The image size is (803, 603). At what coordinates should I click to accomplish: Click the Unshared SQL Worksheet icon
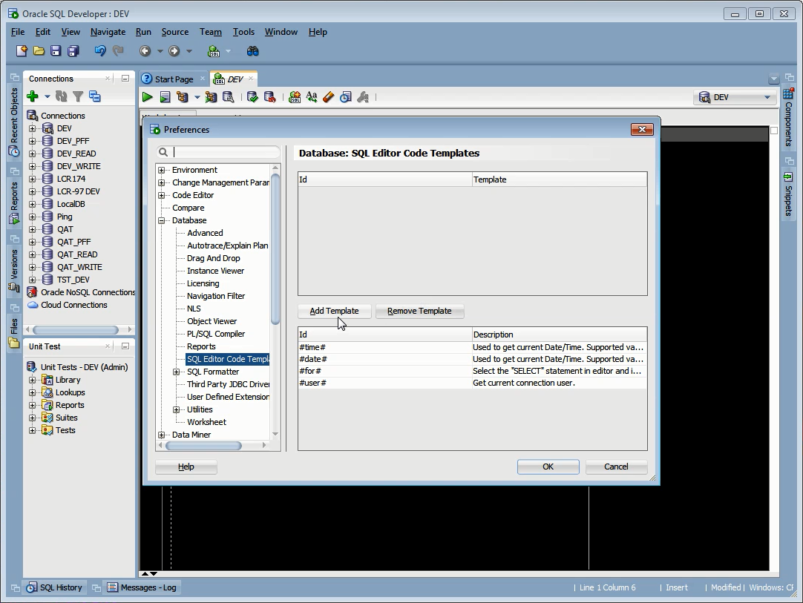click(295, 96)
